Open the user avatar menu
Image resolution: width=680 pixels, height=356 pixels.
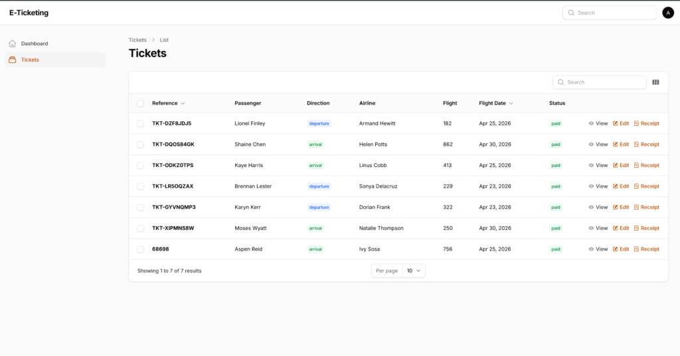pos(668,13)
